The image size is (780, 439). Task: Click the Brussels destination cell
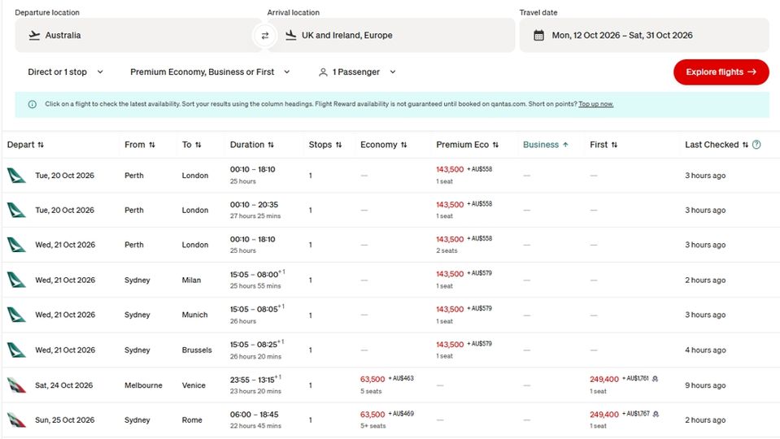point(197,350)
